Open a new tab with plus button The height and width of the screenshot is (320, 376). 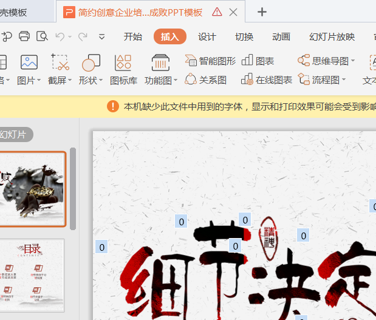(x=262, y=12)
